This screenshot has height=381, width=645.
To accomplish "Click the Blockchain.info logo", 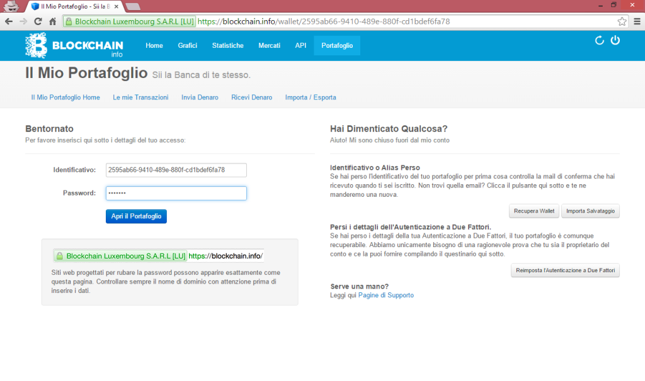I will coord(74,45).
